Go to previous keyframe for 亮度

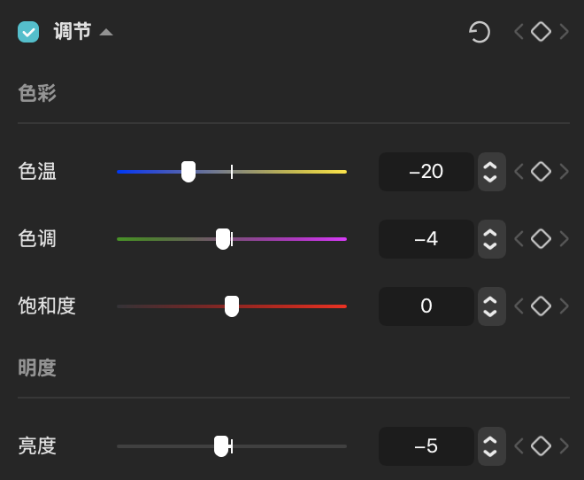[519, 446]
